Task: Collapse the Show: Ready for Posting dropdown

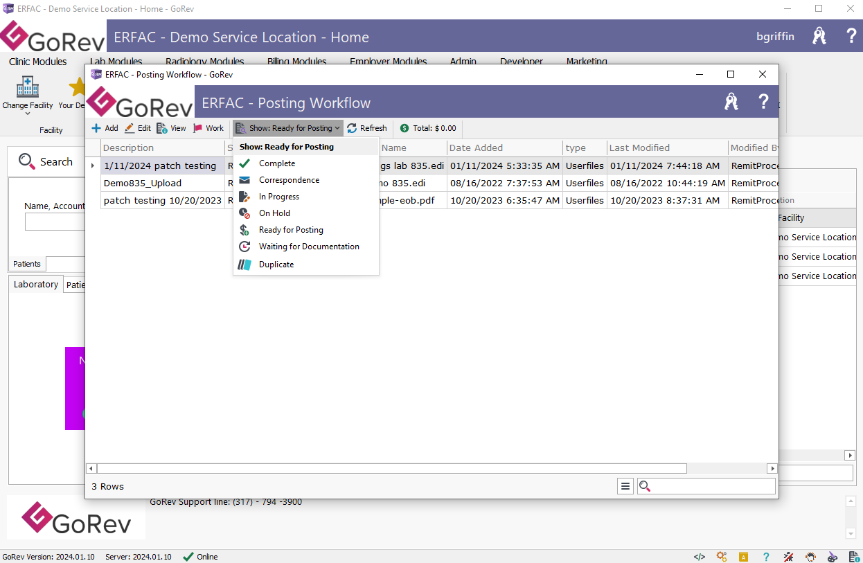Action: tap(288, 128)
